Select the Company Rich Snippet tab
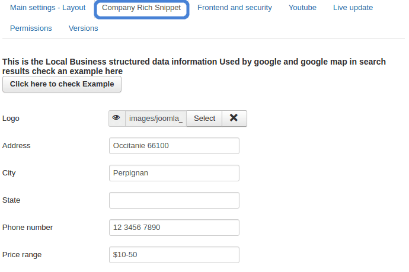The height and width of the screenshot is (272, 409). 141,8
